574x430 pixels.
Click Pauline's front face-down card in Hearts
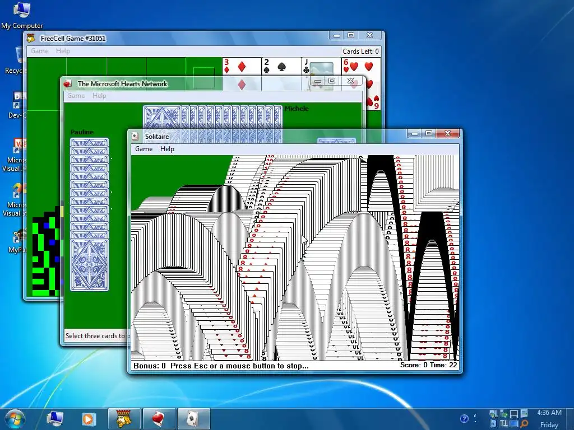point(89,264)
